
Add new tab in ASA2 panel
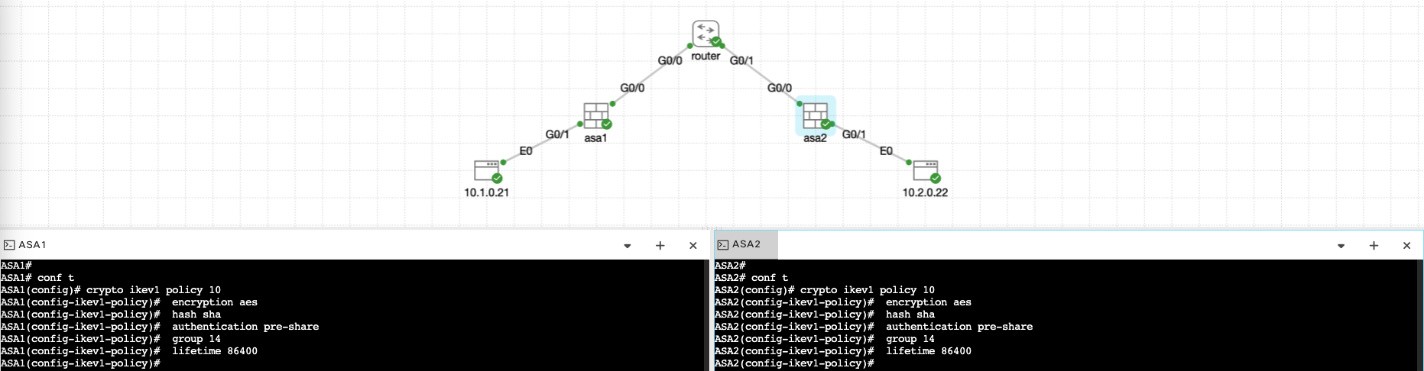pos(1374,246)
